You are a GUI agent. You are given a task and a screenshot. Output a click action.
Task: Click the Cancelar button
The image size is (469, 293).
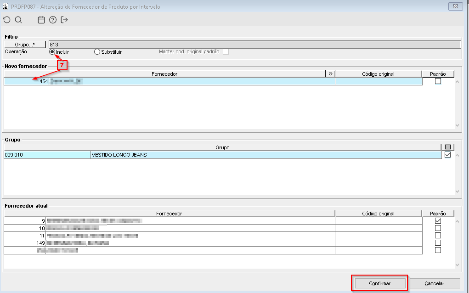click(x=434, y=283)
